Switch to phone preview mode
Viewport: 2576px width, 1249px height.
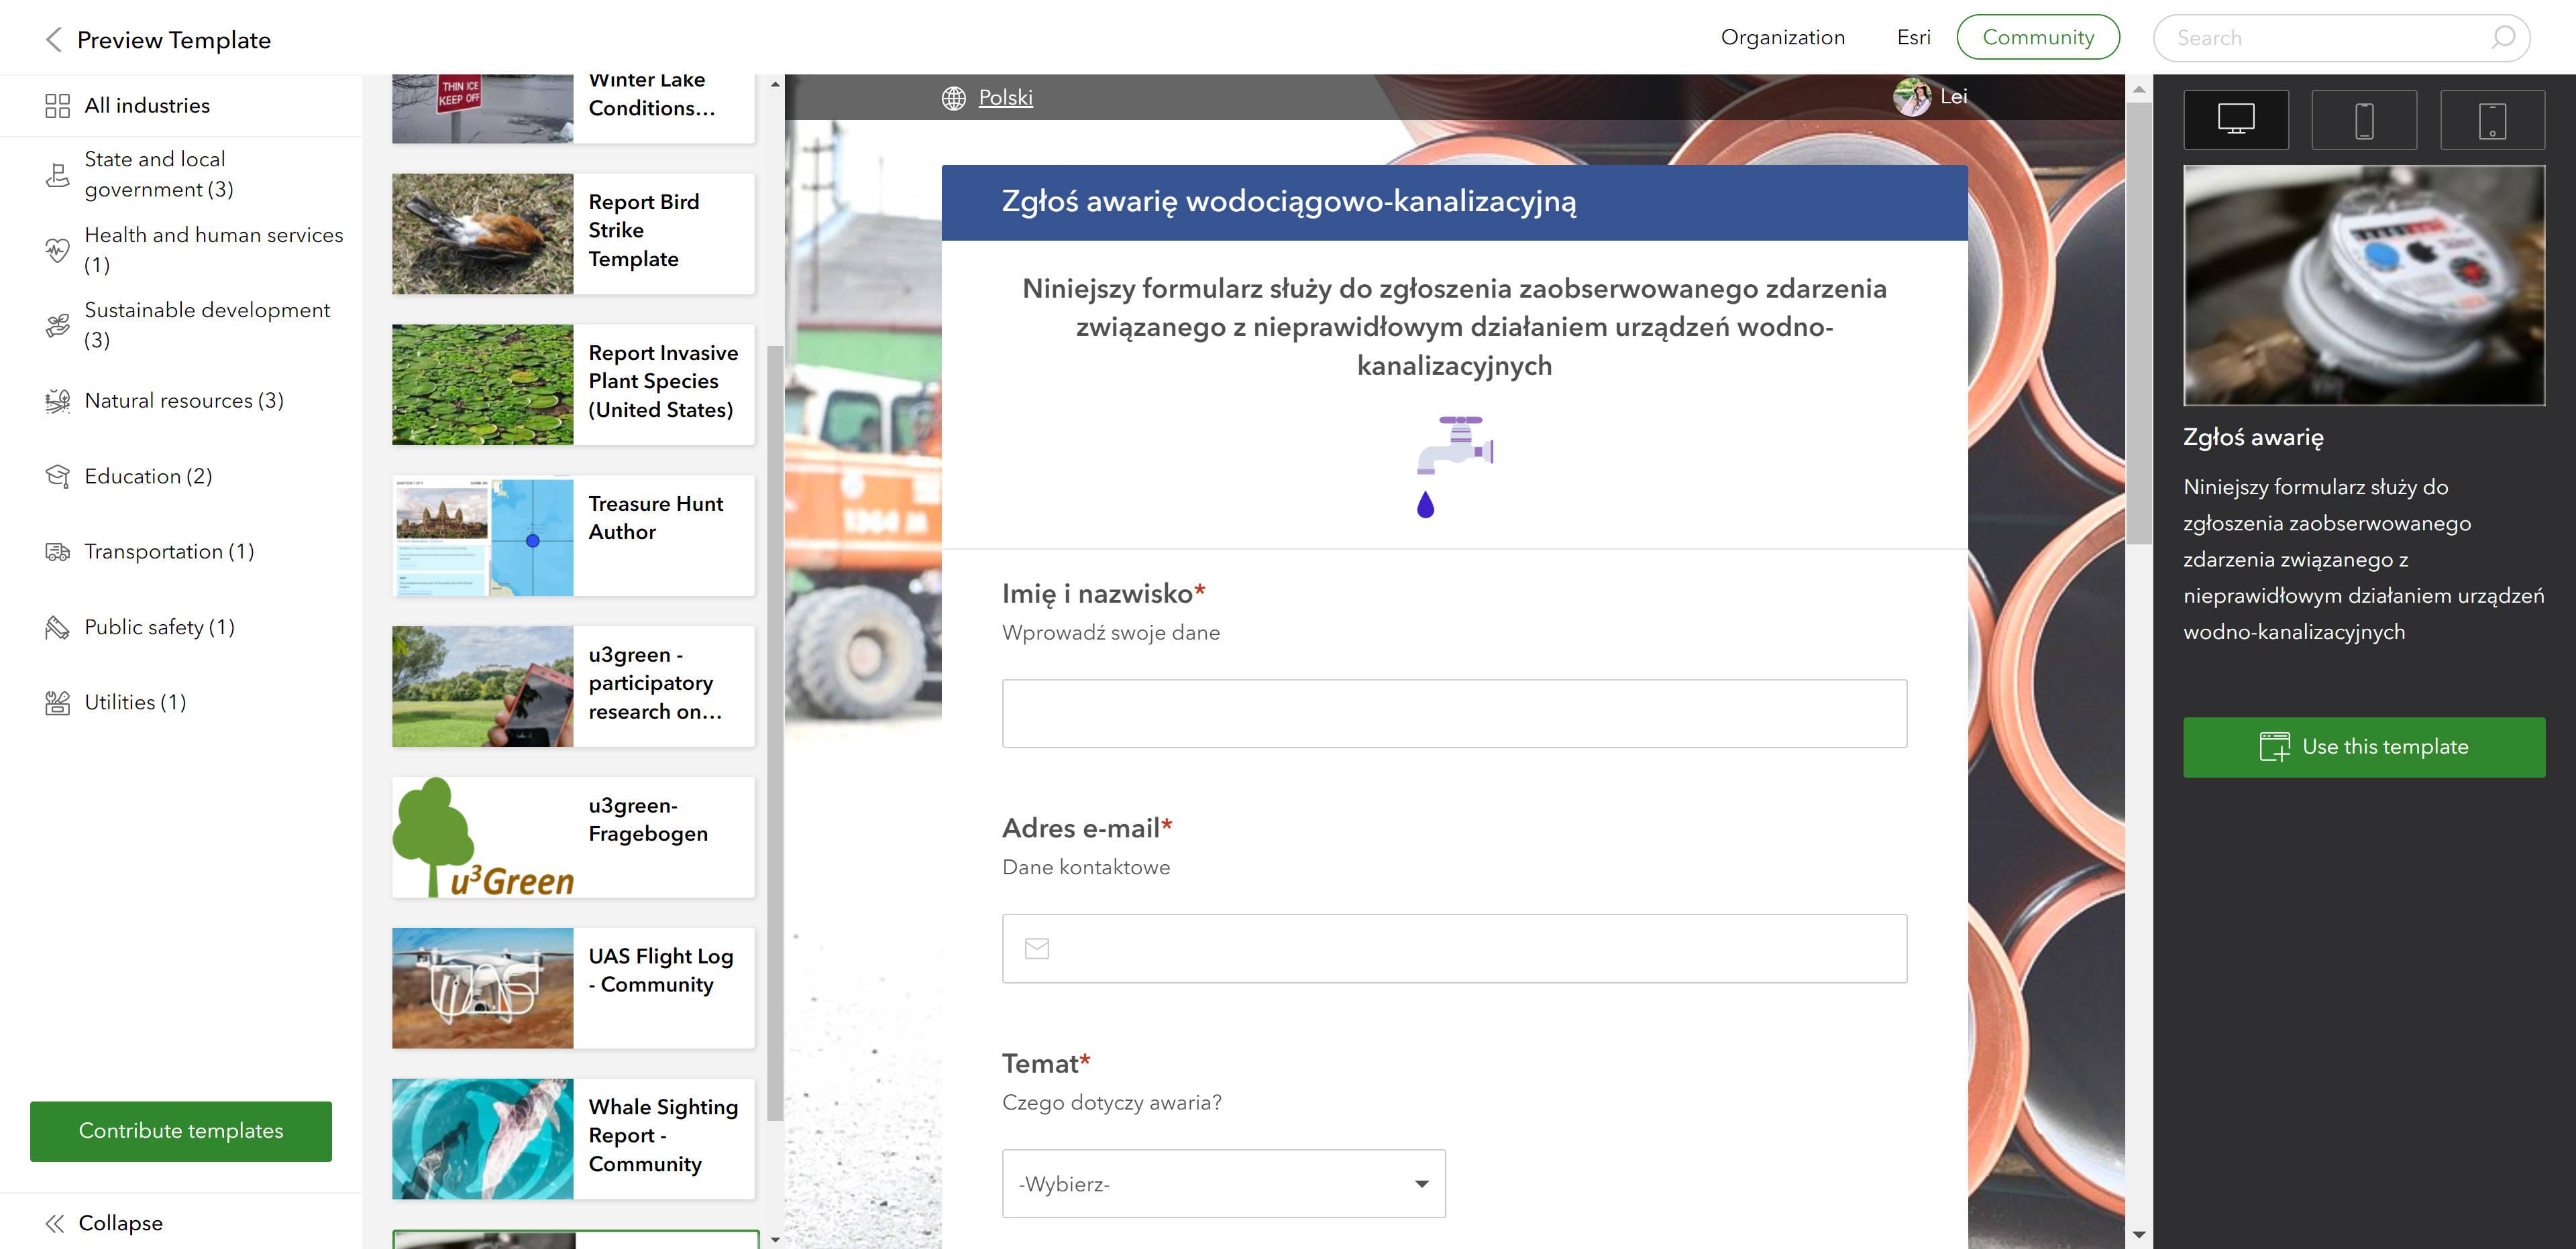click(x=2364, y=120)
